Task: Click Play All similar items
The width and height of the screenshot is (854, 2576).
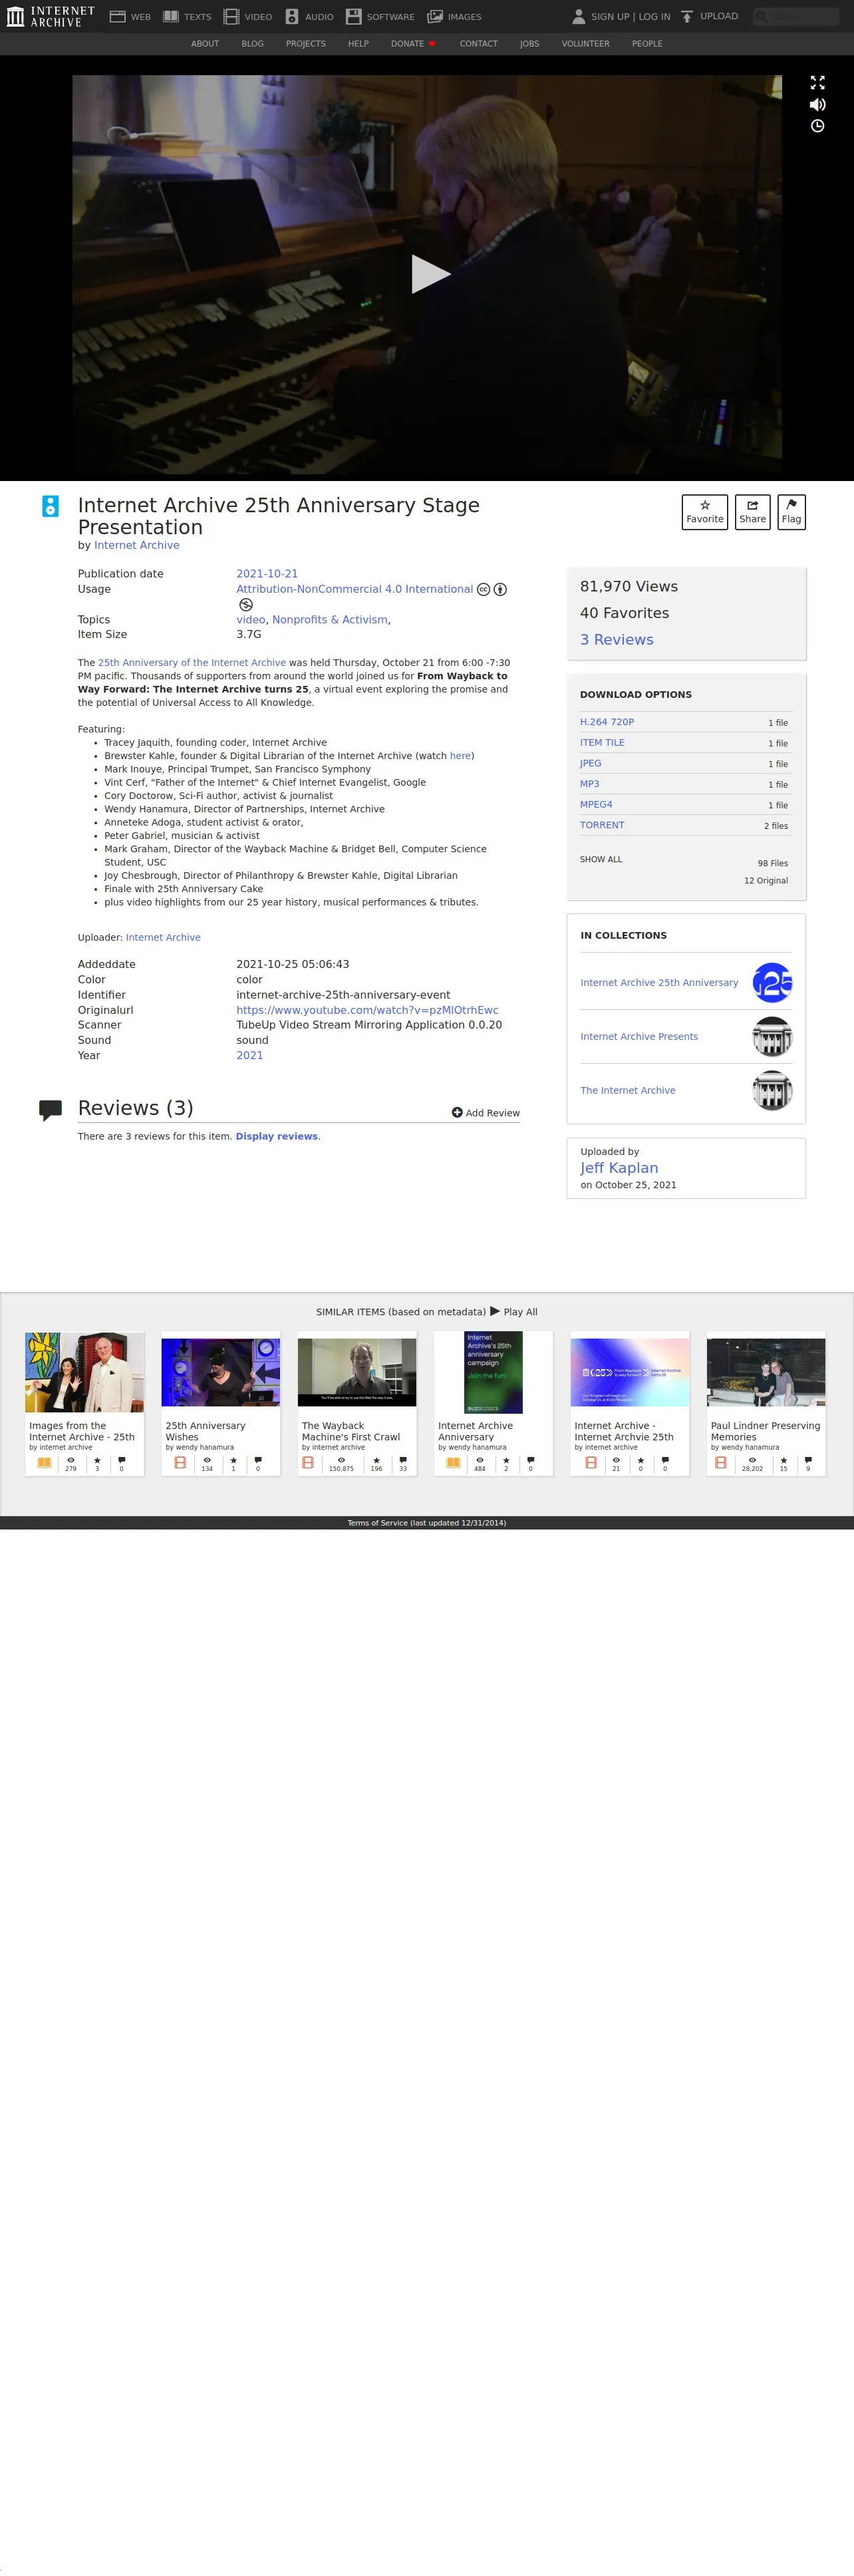Action: click(513, 1312)
